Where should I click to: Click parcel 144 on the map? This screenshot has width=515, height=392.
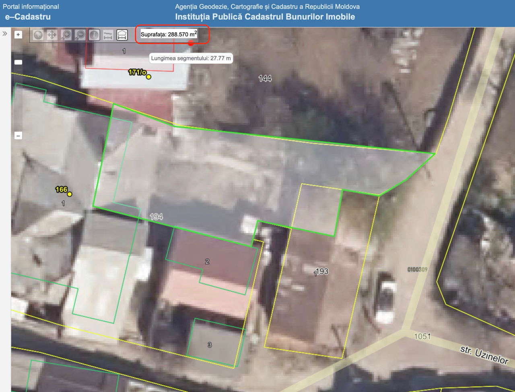click(265, 78)
